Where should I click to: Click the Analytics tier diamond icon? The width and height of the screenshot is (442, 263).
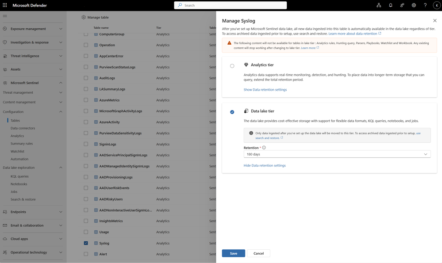point(246,65)
